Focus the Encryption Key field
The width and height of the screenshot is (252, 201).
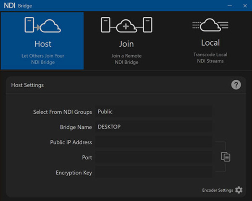click(153, 172)
